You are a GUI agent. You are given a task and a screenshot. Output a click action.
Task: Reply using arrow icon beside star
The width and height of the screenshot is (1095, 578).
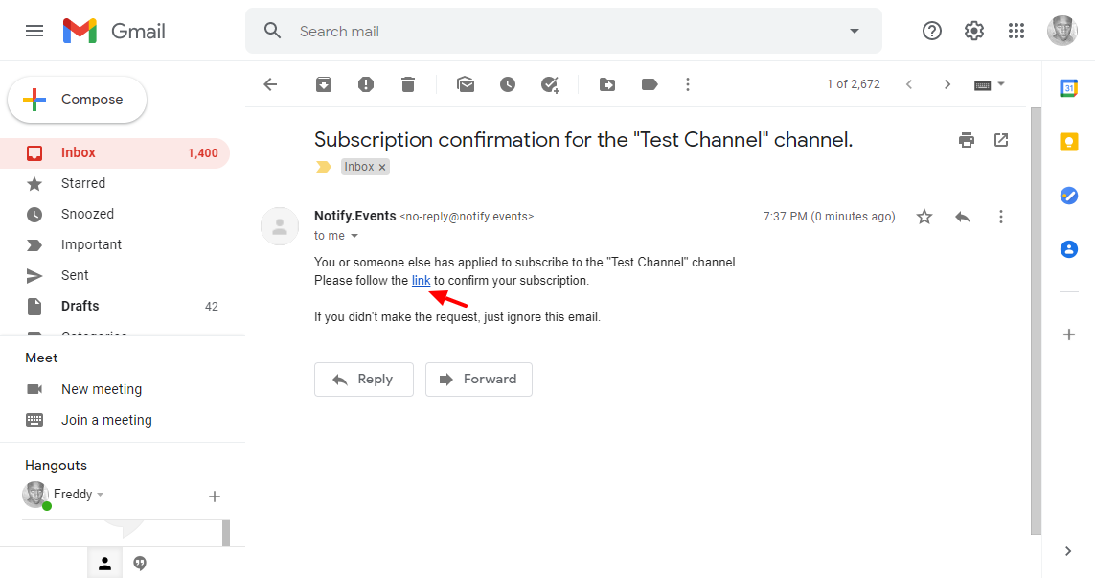tap(963, 217)
